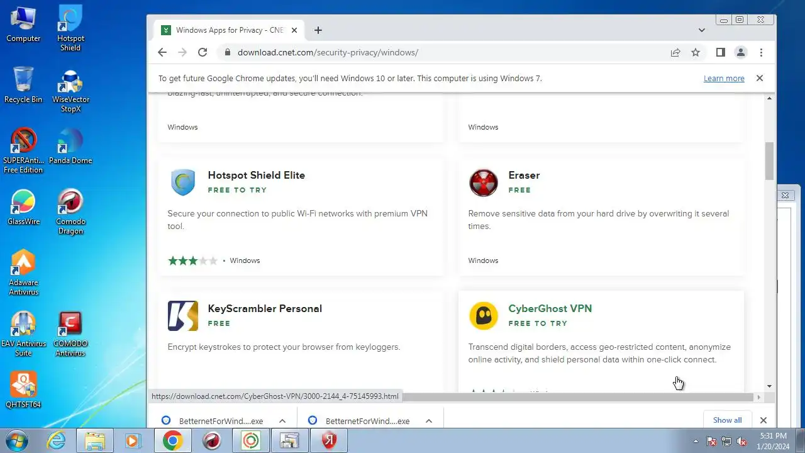The image size is (805, 453).
Task: Launch WiseVector StopX desktop shortcut
Action: click(x=70, y=90)
